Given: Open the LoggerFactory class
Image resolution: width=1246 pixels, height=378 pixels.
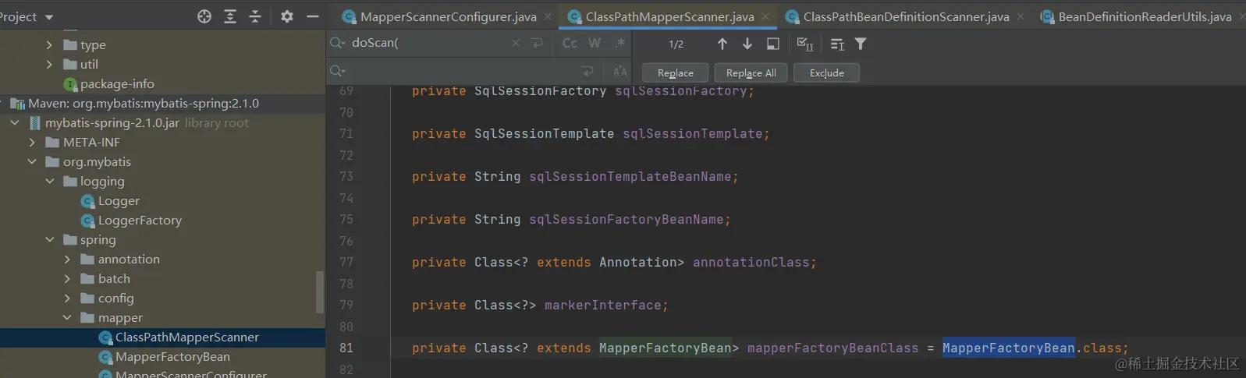Looking at the screenshot, I should pos(131,221).
